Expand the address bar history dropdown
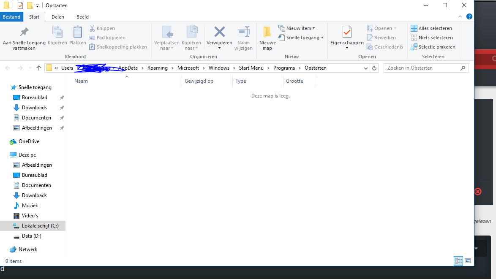496x279 pixels. (366, 68)
